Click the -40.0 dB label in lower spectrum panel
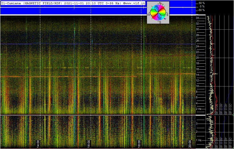Viewport: 234px width, 149px height. coord(226,143)
